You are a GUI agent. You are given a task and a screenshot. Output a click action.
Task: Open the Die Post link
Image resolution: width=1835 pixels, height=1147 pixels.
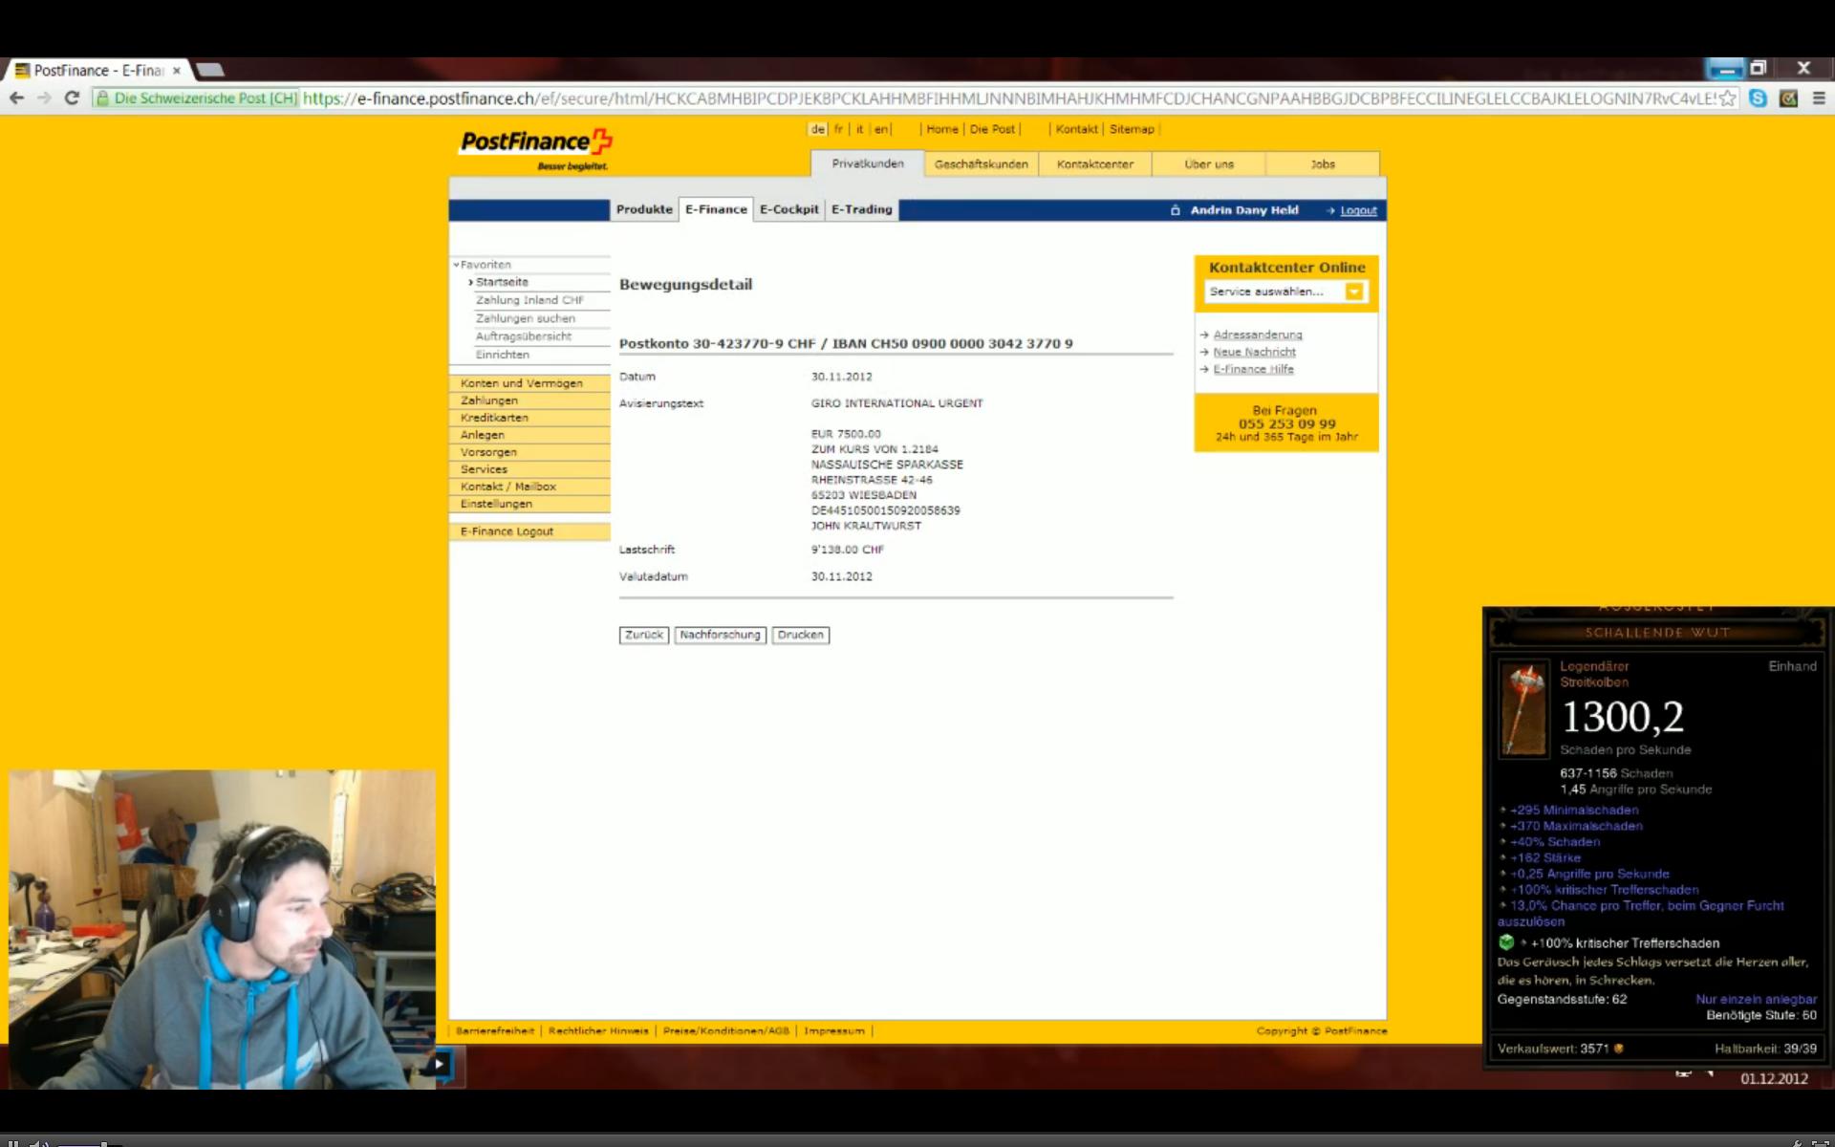point(992,129)
